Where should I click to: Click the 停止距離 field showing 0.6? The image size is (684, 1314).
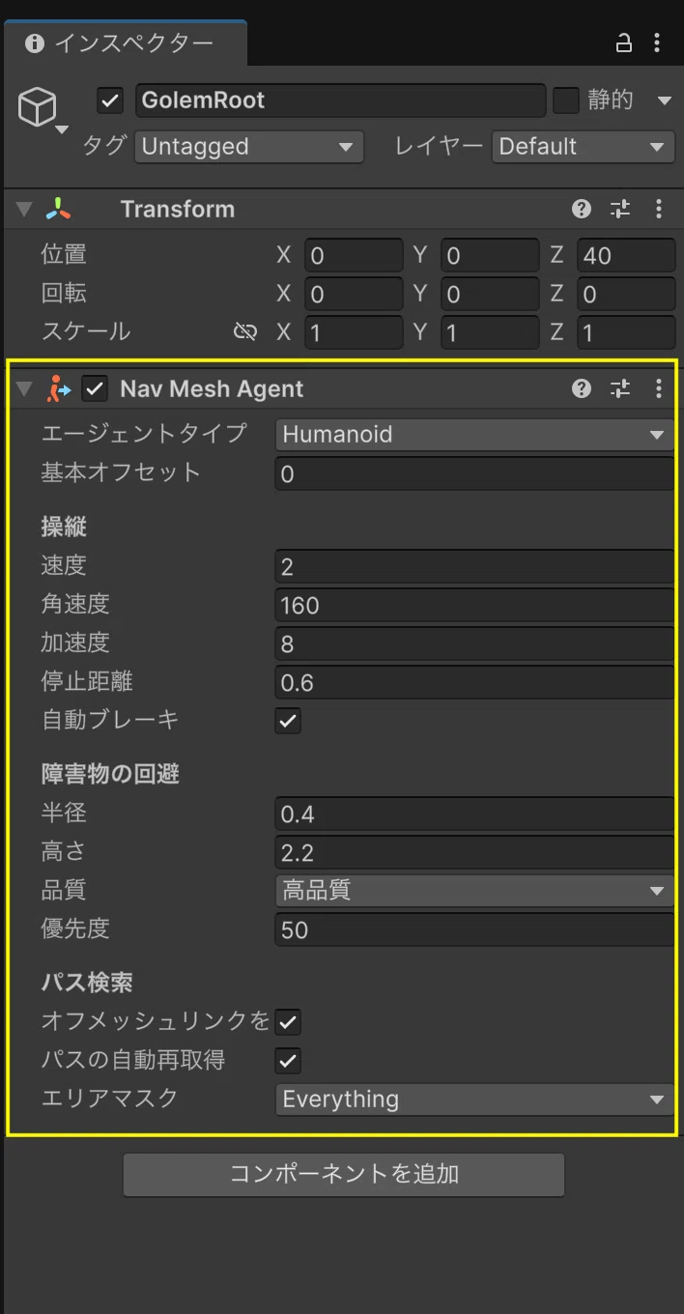[x=474, y=682]
